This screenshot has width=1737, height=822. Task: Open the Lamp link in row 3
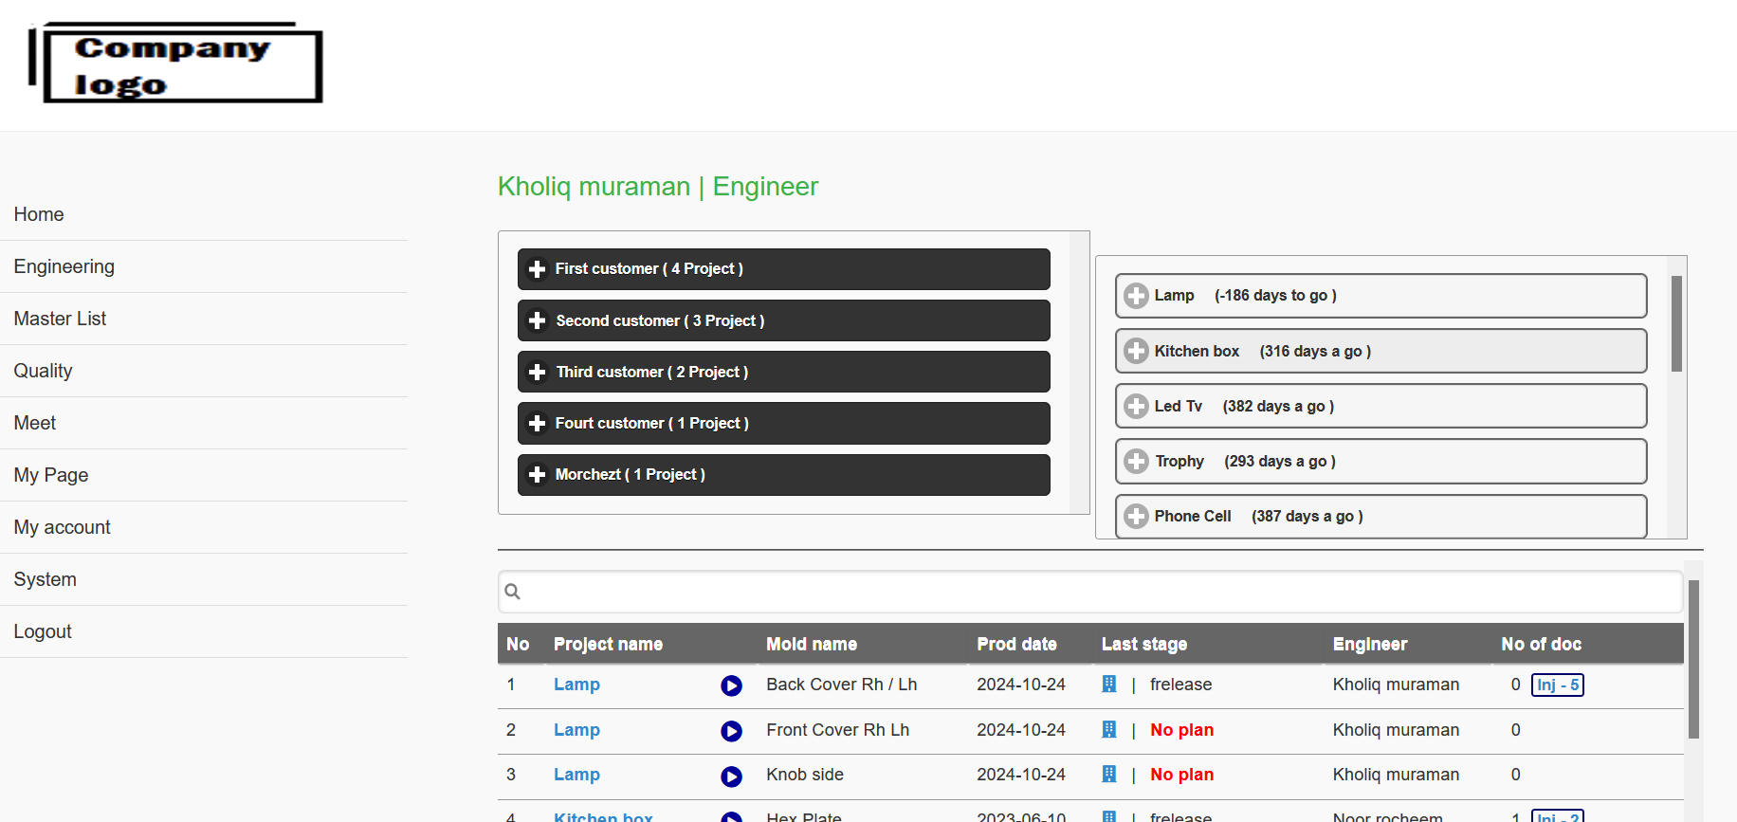coord(576,775)
